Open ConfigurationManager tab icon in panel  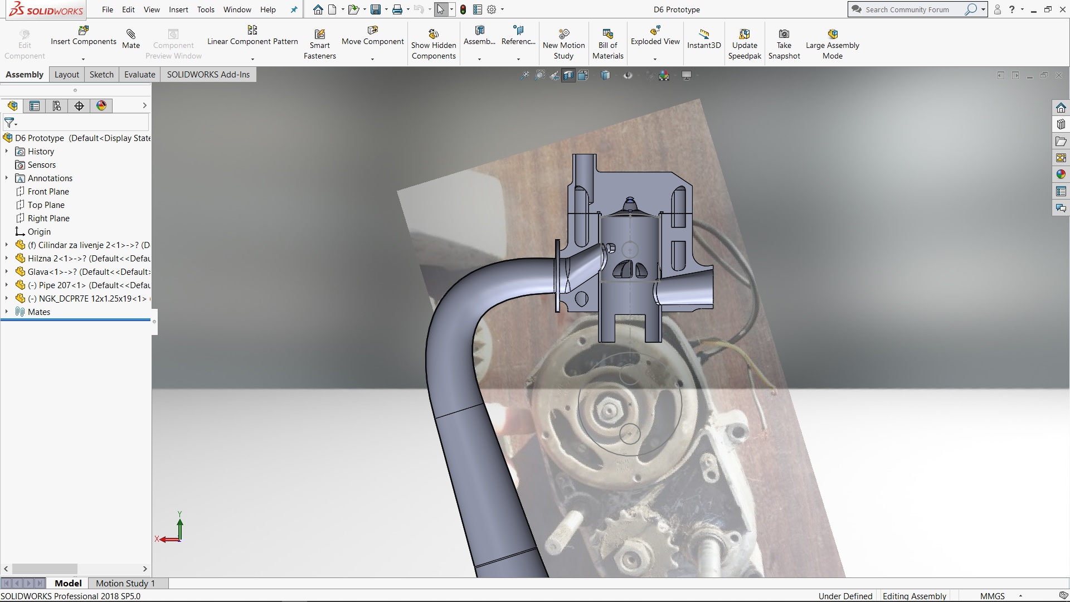click(57, 106)
